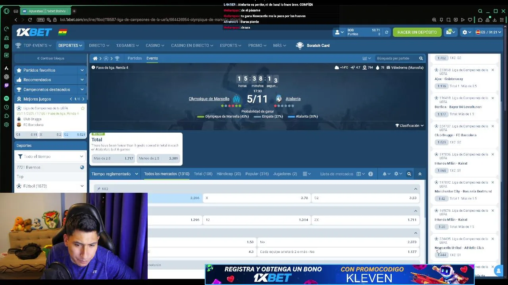
Task: Open Tiempo reglamentario dropdown
Action: pos(115,174)
